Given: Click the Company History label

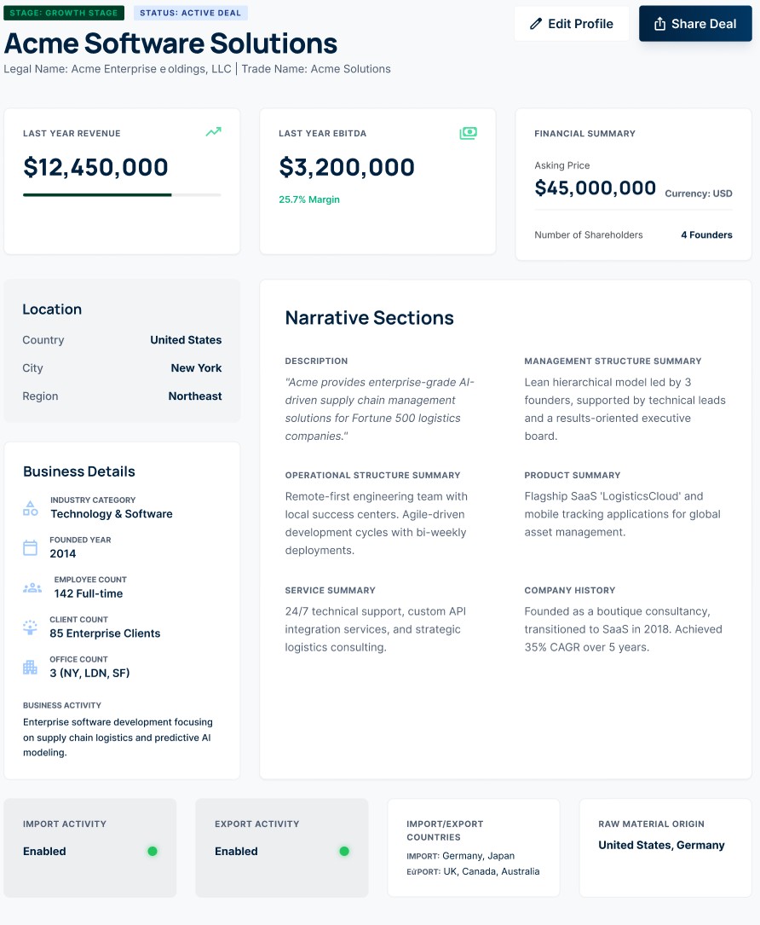Looking at the screenshot, I should (569, 591).
